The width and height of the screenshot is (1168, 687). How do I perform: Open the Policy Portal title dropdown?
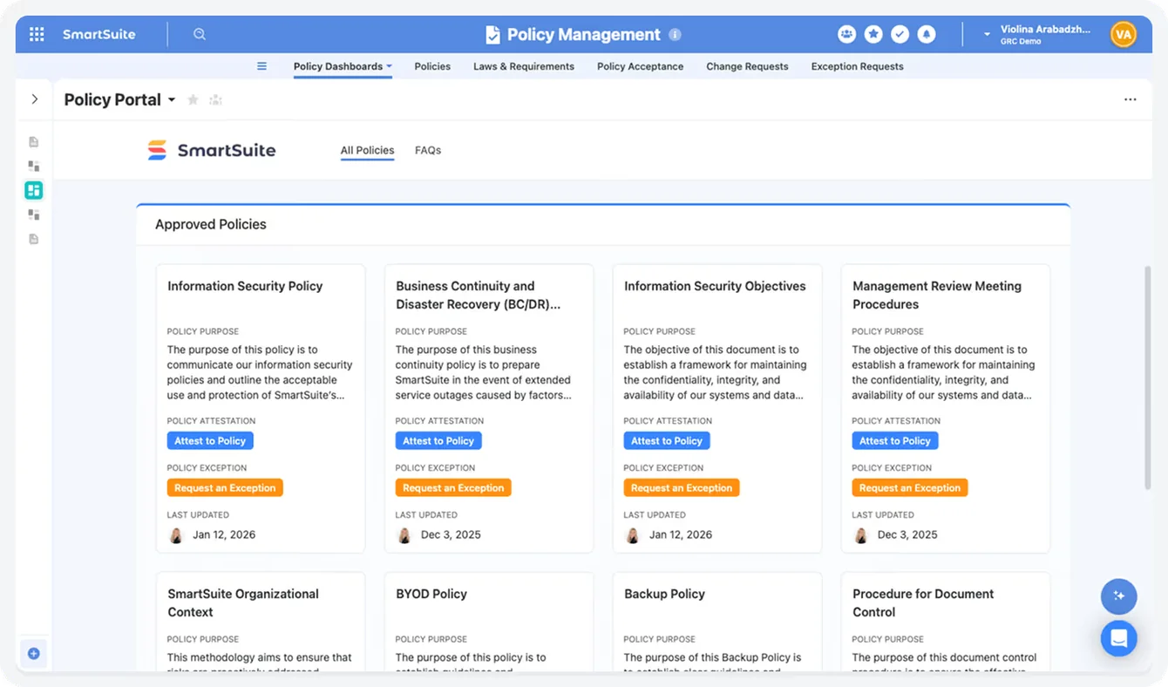point(172,100)
